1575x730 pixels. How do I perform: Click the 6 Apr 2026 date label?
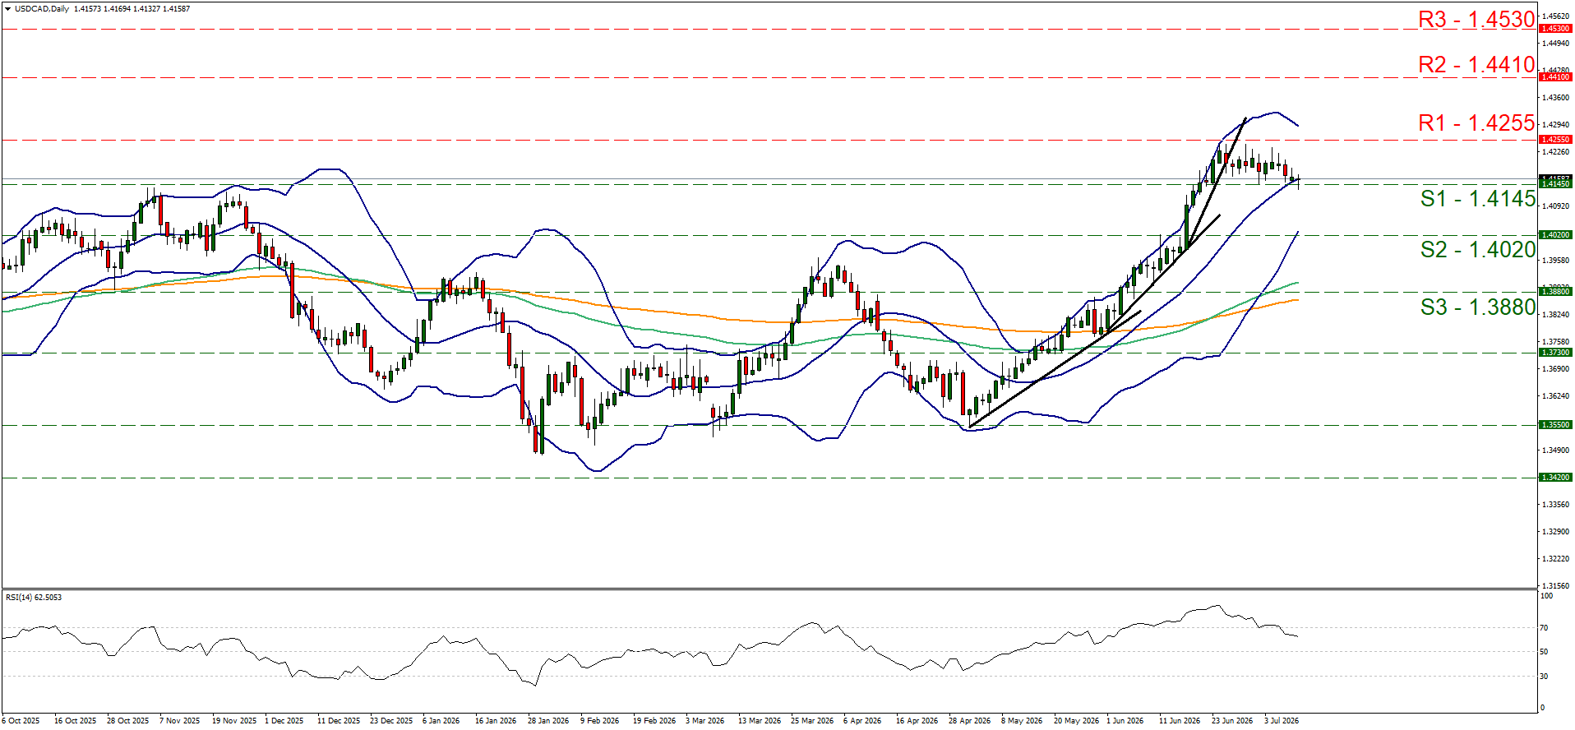click(x=862, y=721)
